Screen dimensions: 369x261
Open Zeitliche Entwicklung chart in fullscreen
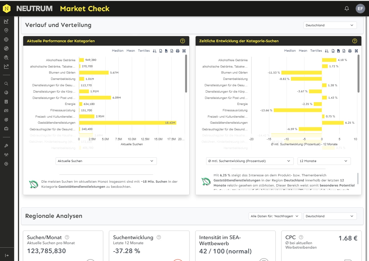(x=356, y=51)
